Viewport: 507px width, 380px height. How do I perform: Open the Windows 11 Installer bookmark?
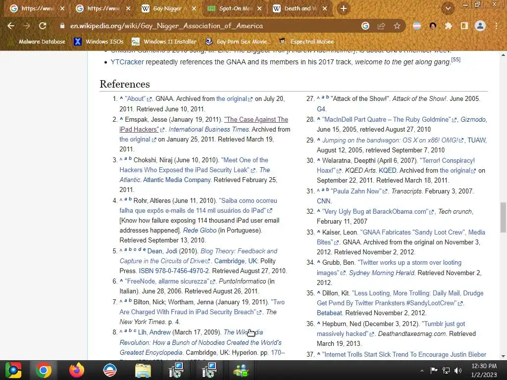tap(164, 42)
